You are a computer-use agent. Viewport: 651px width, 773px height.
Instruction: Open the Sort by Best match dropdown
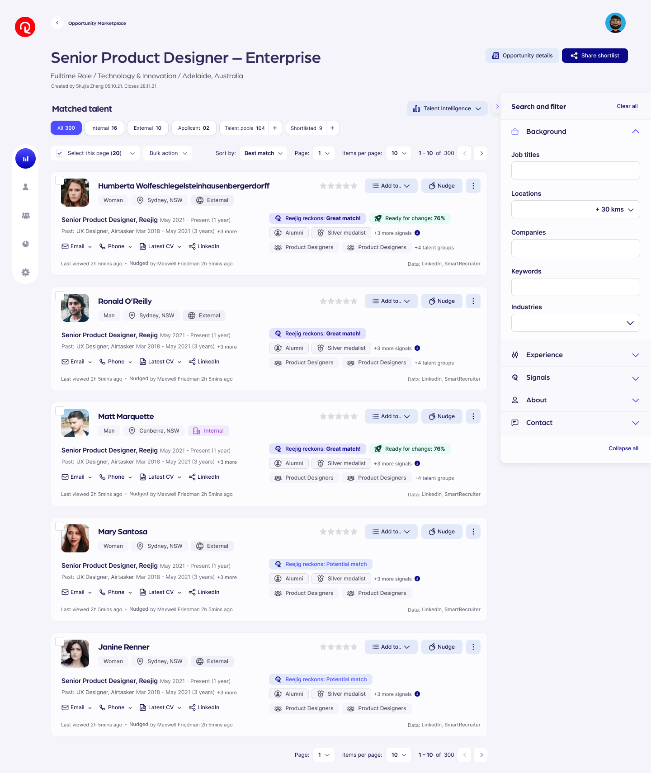263,153
